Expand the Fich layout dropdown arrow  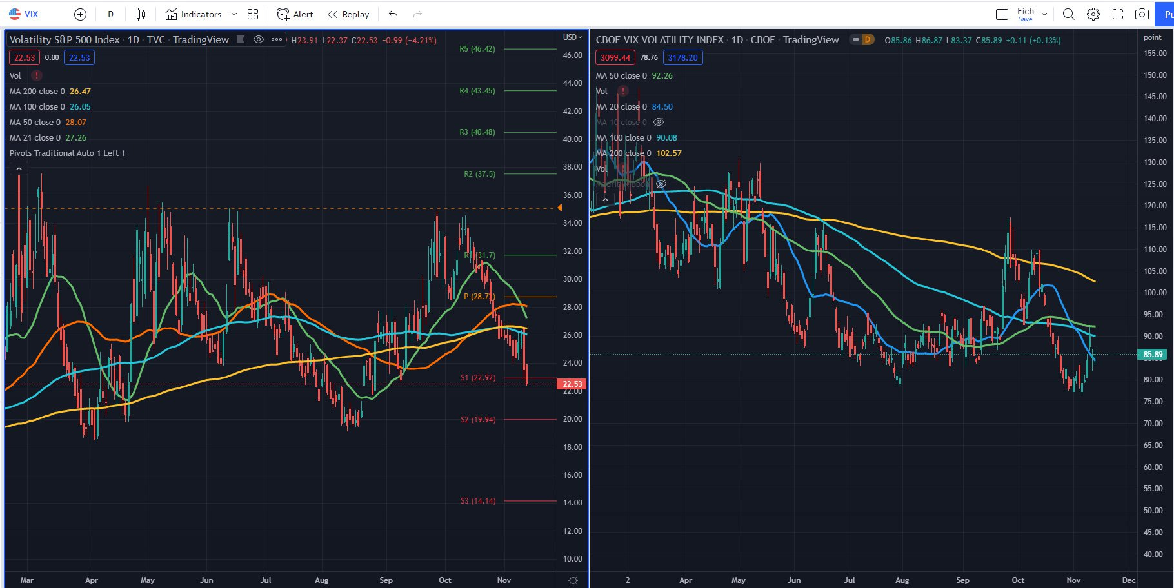pyautogui.click(x=1044, y=14)
